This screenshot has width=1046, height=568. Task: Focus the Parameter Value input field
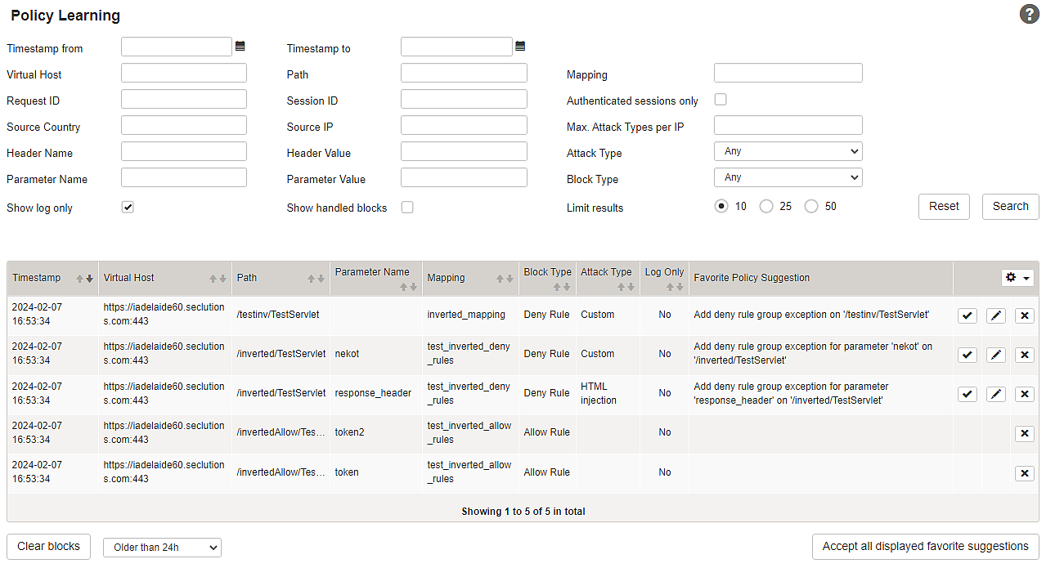(464, 177)
